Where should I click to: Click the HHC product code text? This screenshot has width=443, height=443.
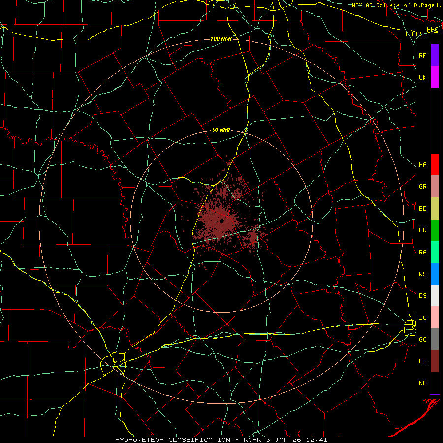(x=432, y=30)
